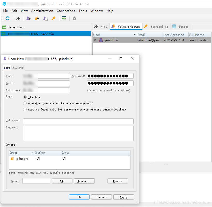Open the Edit menu
212x207 pixels.
14,11
